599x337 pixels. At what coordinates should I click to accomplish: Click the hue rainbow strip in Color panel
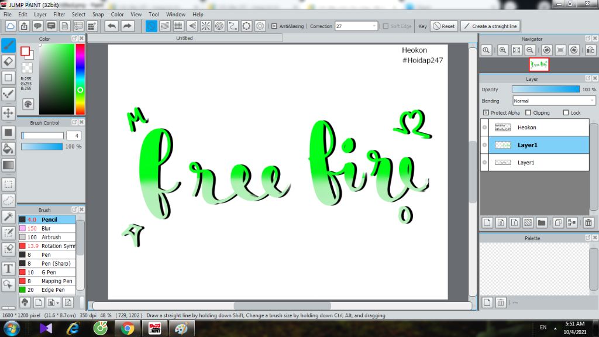point(80,79)
